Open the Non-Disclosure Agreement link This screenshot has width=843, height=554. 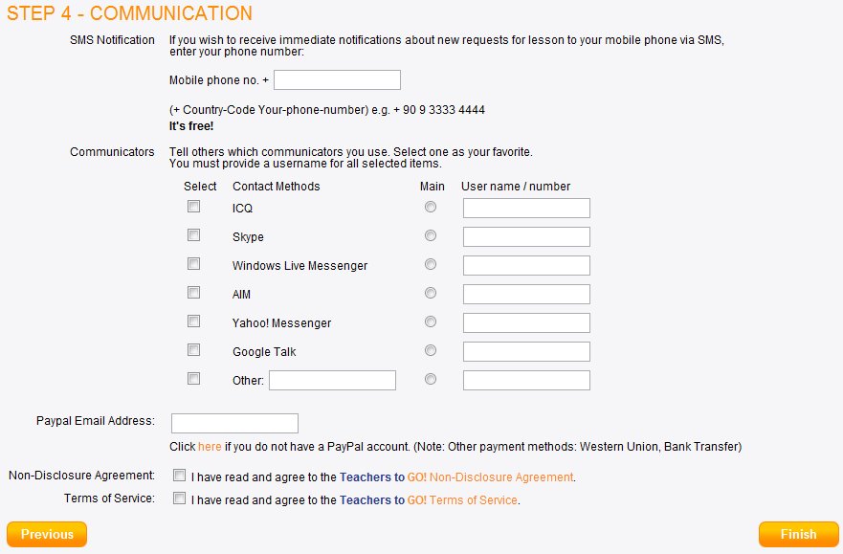coord(501,477)
